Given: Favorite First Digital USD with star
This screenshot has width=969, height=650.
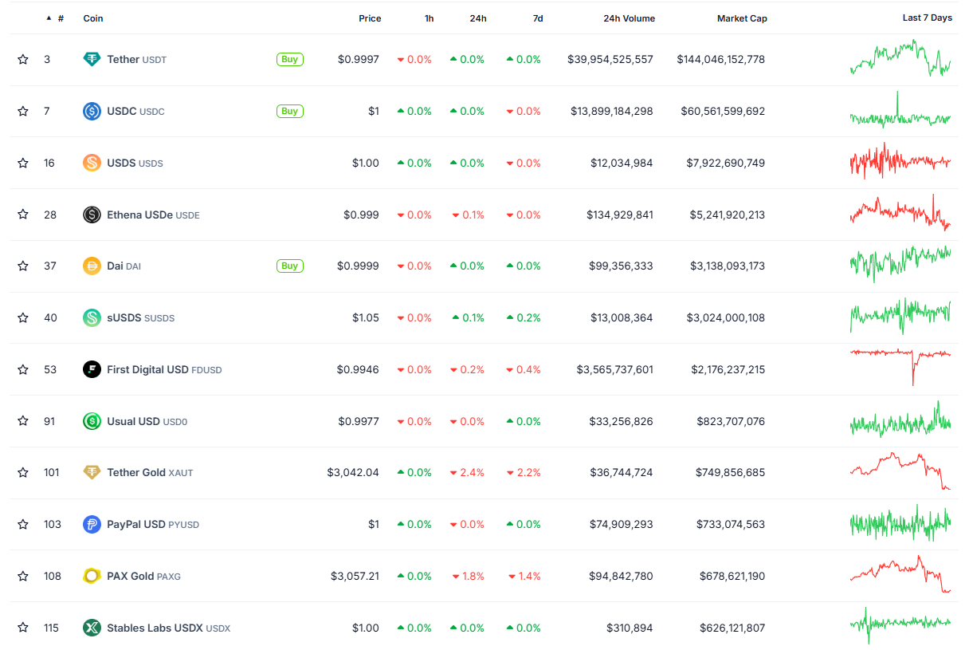Looking at the screenshot, I should pos(23,369).
